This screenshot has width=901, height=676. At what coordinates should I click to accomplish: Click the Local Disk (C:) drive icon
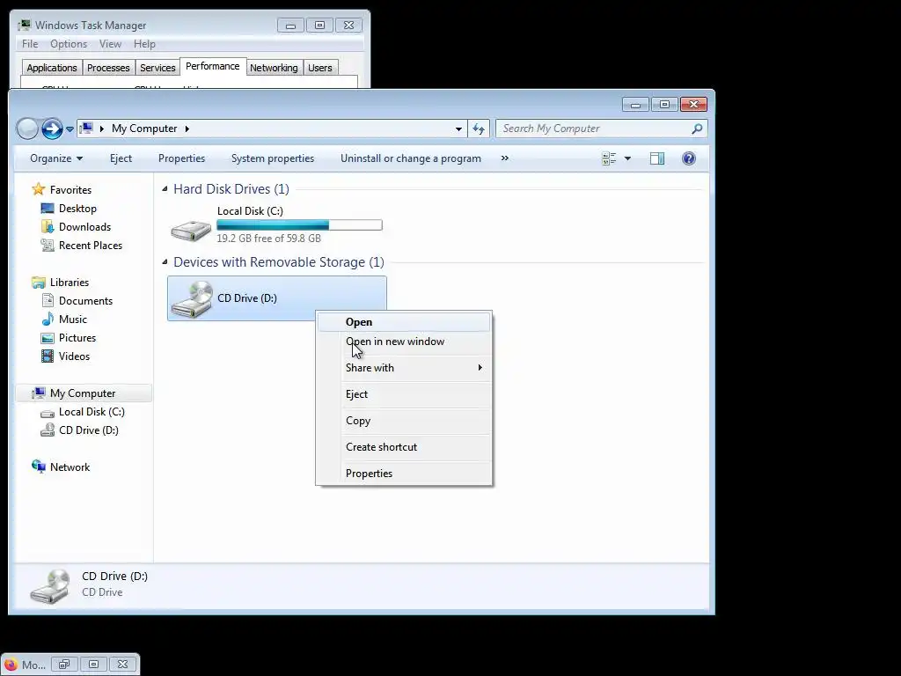click(x=191, y=230)
